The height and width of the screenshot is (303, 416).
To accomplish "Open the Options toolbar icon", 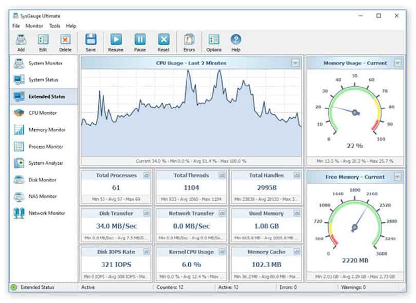I will [214, 39].
